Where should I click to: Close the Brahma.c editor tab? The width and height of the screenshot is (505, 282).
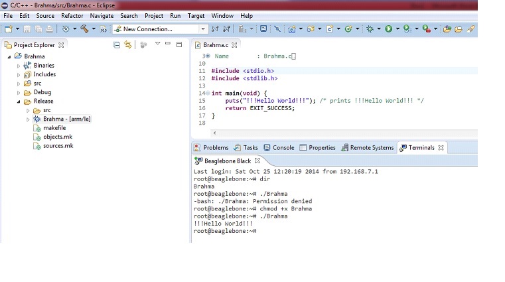(x=234, y=45)
